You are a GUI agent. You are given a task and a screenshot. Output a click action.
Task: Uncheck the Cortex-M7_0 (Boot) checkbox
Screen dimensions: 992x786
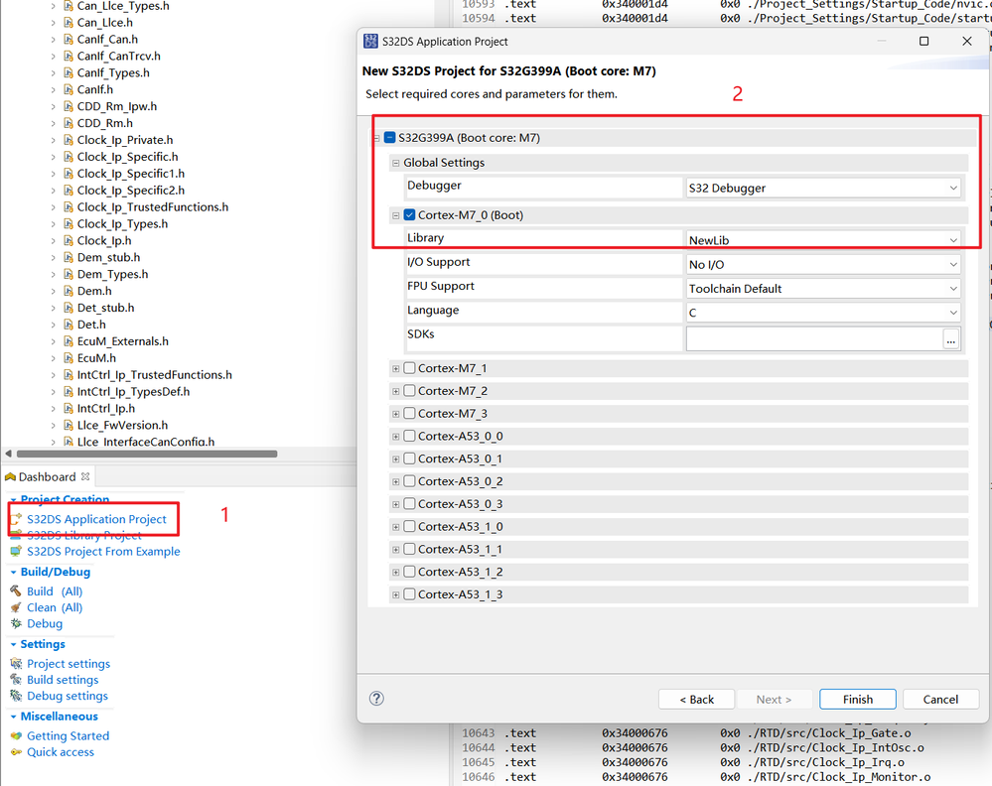409,215
